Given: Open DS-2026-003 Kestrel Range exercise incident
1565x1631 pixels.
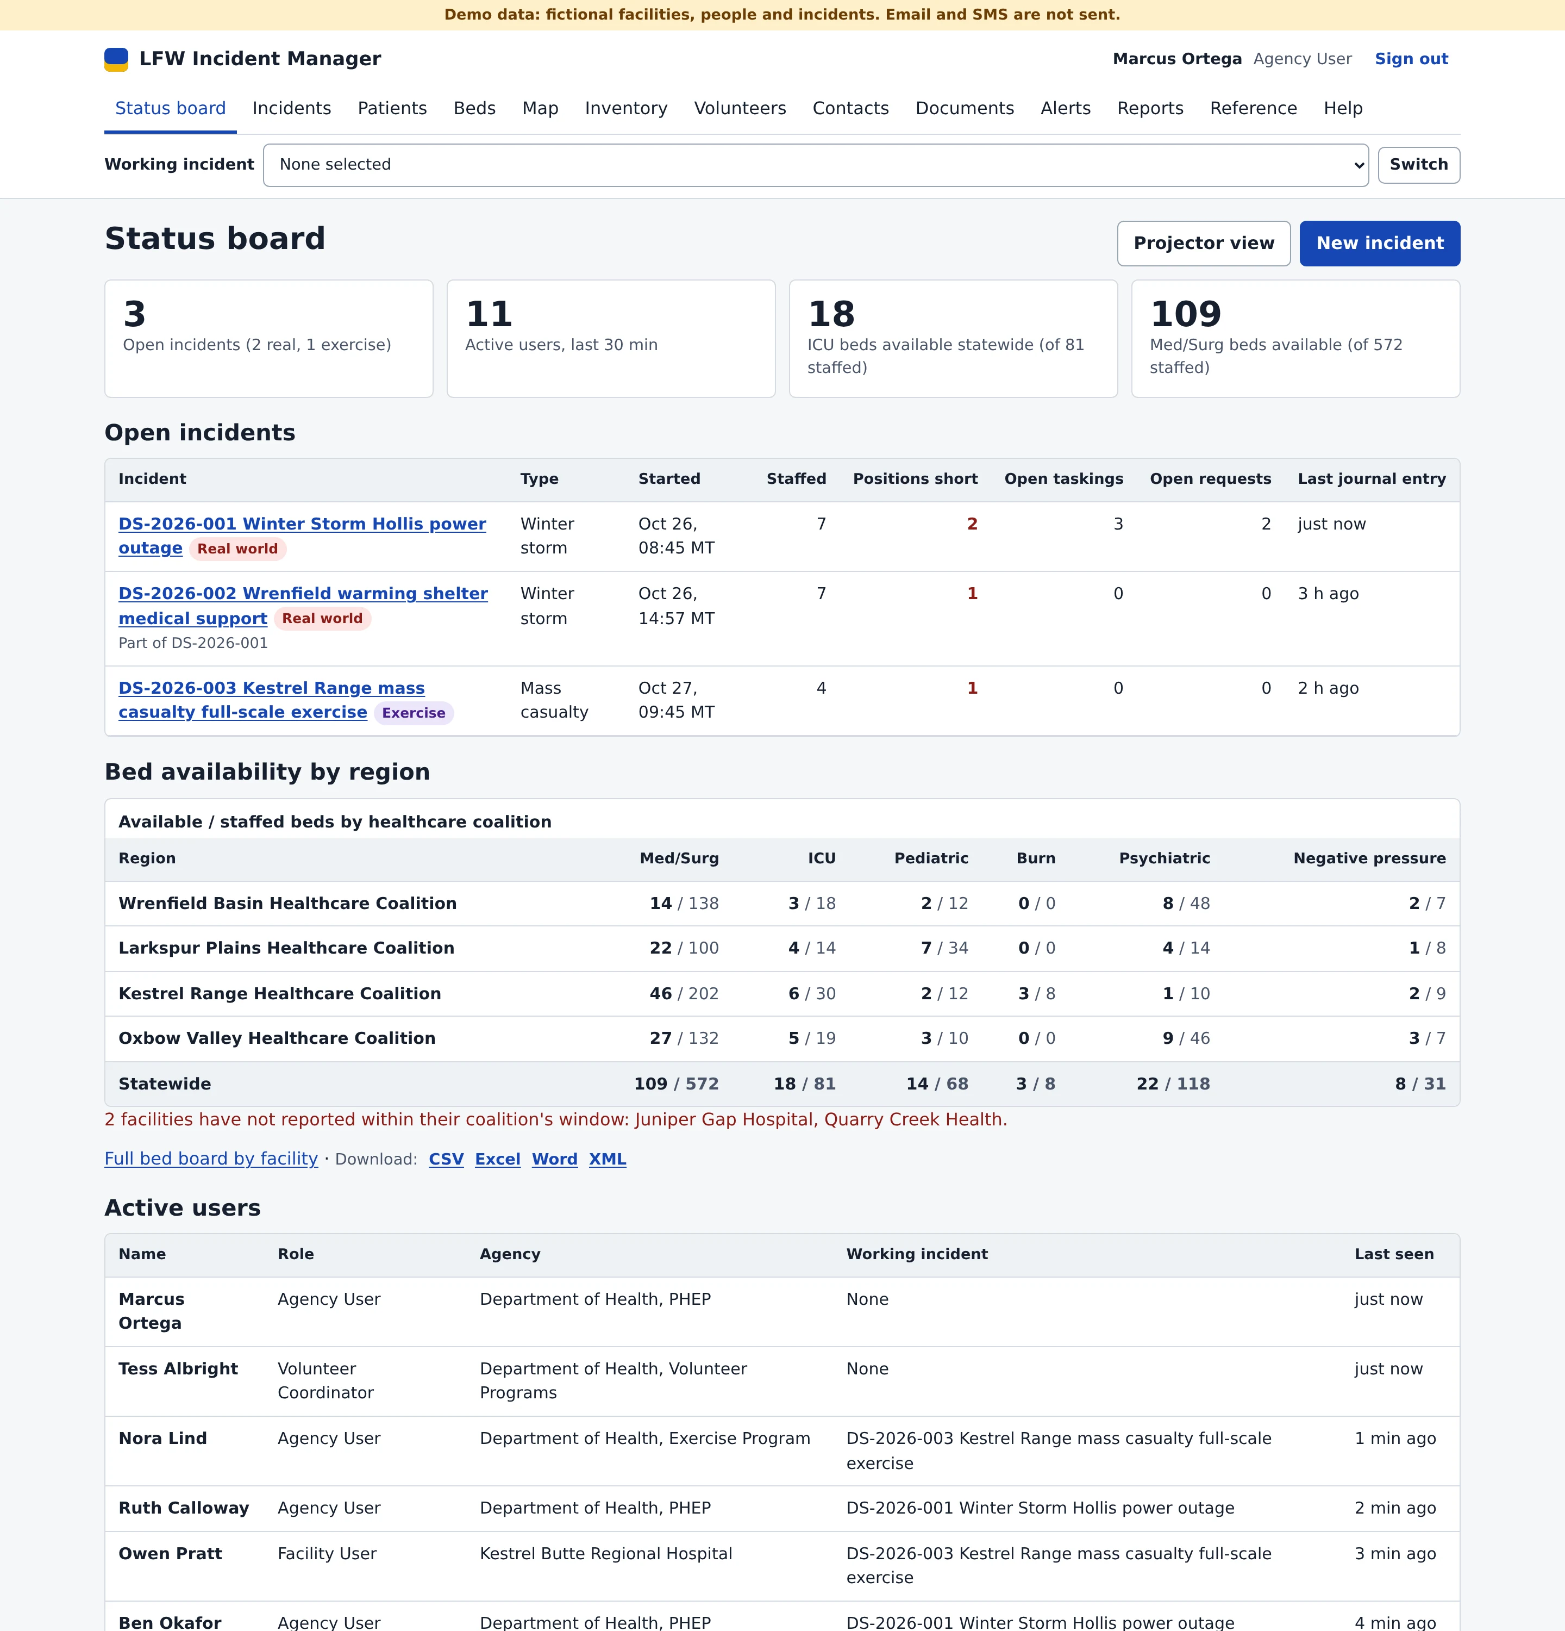Looking at the screenshot, I should (x=271, y=700).
